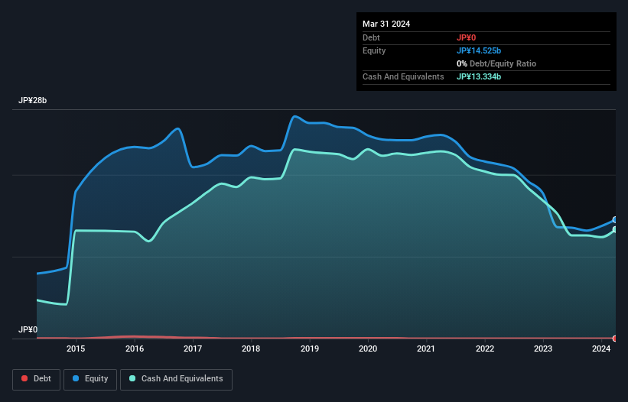This screenshot has height=402, width=628.
Task: Click the JP¥13.334b cash value
Action: click(x=479, y=76)
